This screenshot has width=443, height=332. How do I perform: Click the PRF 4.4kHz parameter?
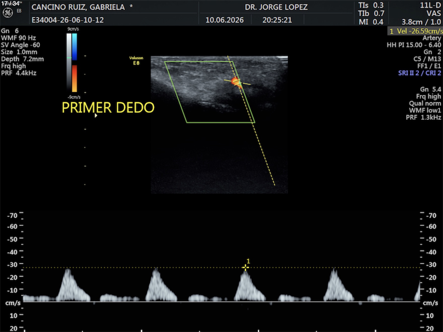(19, 73)
